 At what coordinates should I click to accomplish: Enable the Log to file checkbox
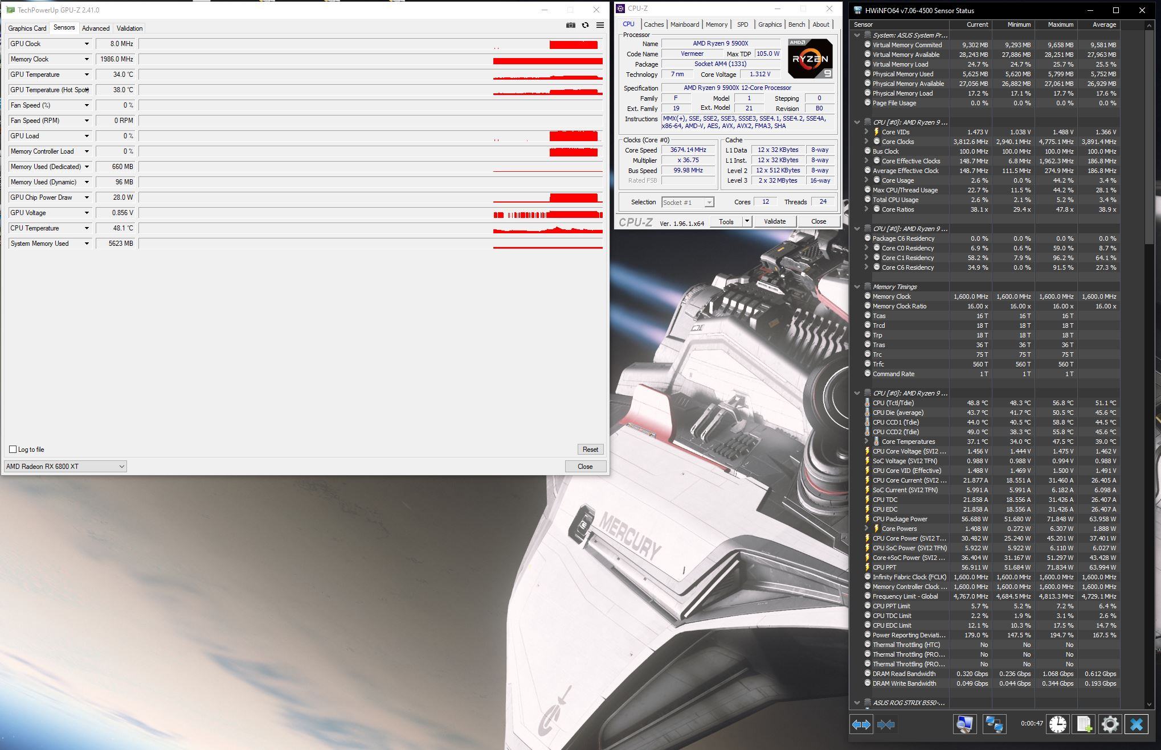pos(13,450)
